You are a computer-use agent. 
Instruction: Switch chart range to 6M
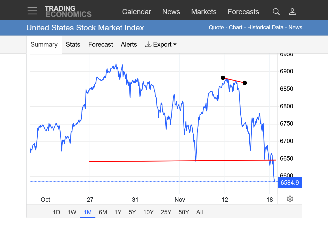[103, 212]
